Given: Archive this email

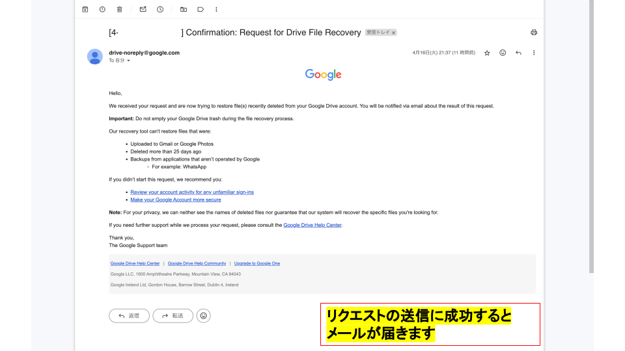Looking at the screenshot, I should (x=85, y=9).
